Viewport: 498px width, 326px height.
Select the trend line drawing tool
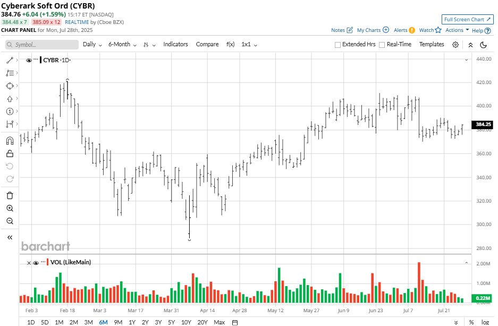(x=10, y=60)
